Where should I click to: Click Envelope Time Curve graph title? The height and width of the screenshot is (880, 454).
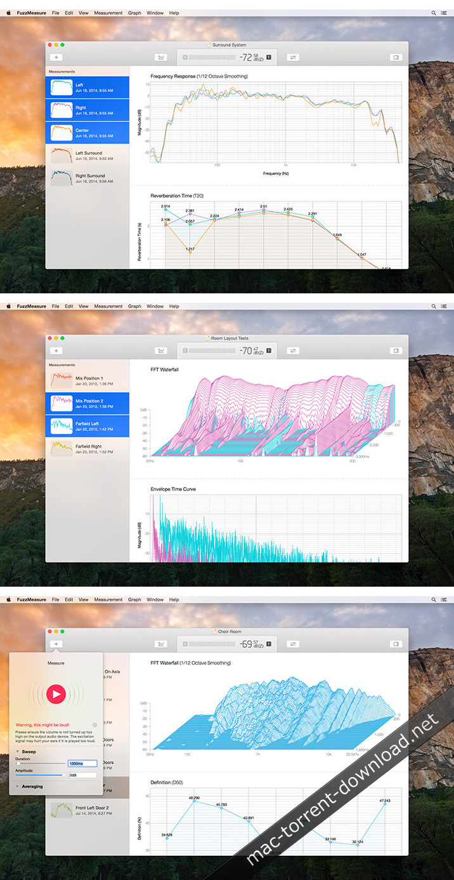click(x=172, y=490)
